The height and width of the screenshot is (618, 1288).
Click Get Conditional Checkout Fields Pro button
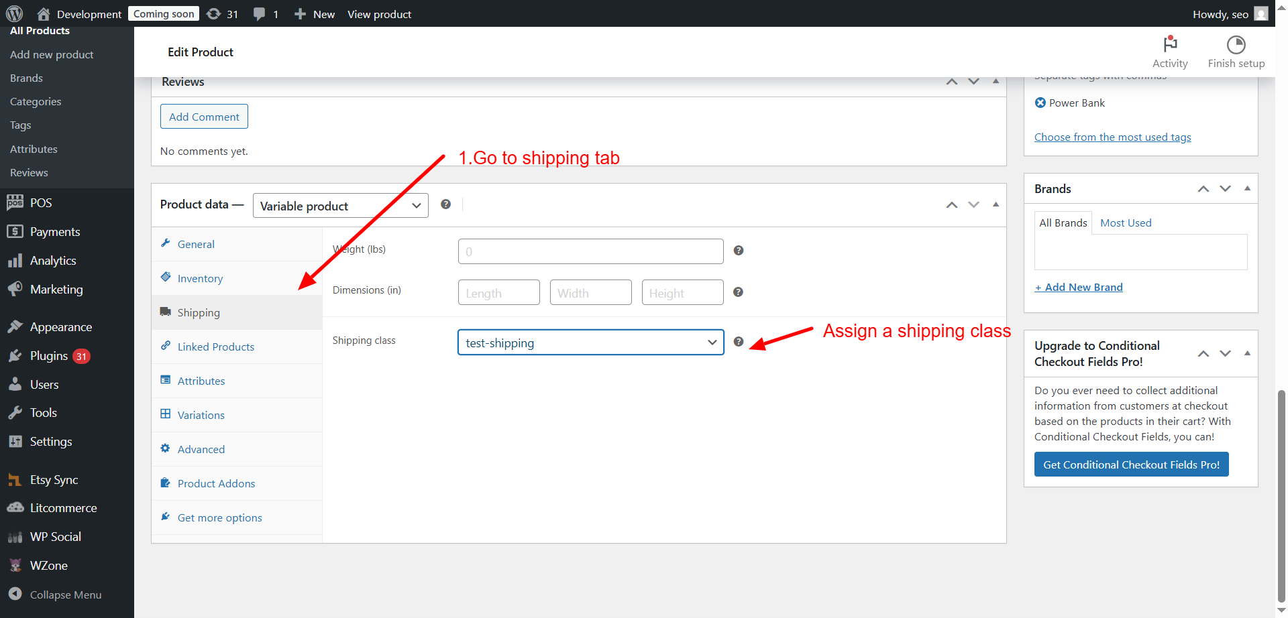point(1131,465)
